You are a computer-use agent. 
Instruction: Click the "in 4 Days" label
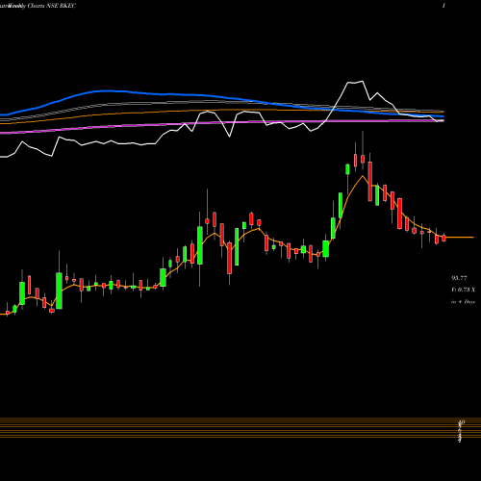pyautogui.click(x=463, y=302)
